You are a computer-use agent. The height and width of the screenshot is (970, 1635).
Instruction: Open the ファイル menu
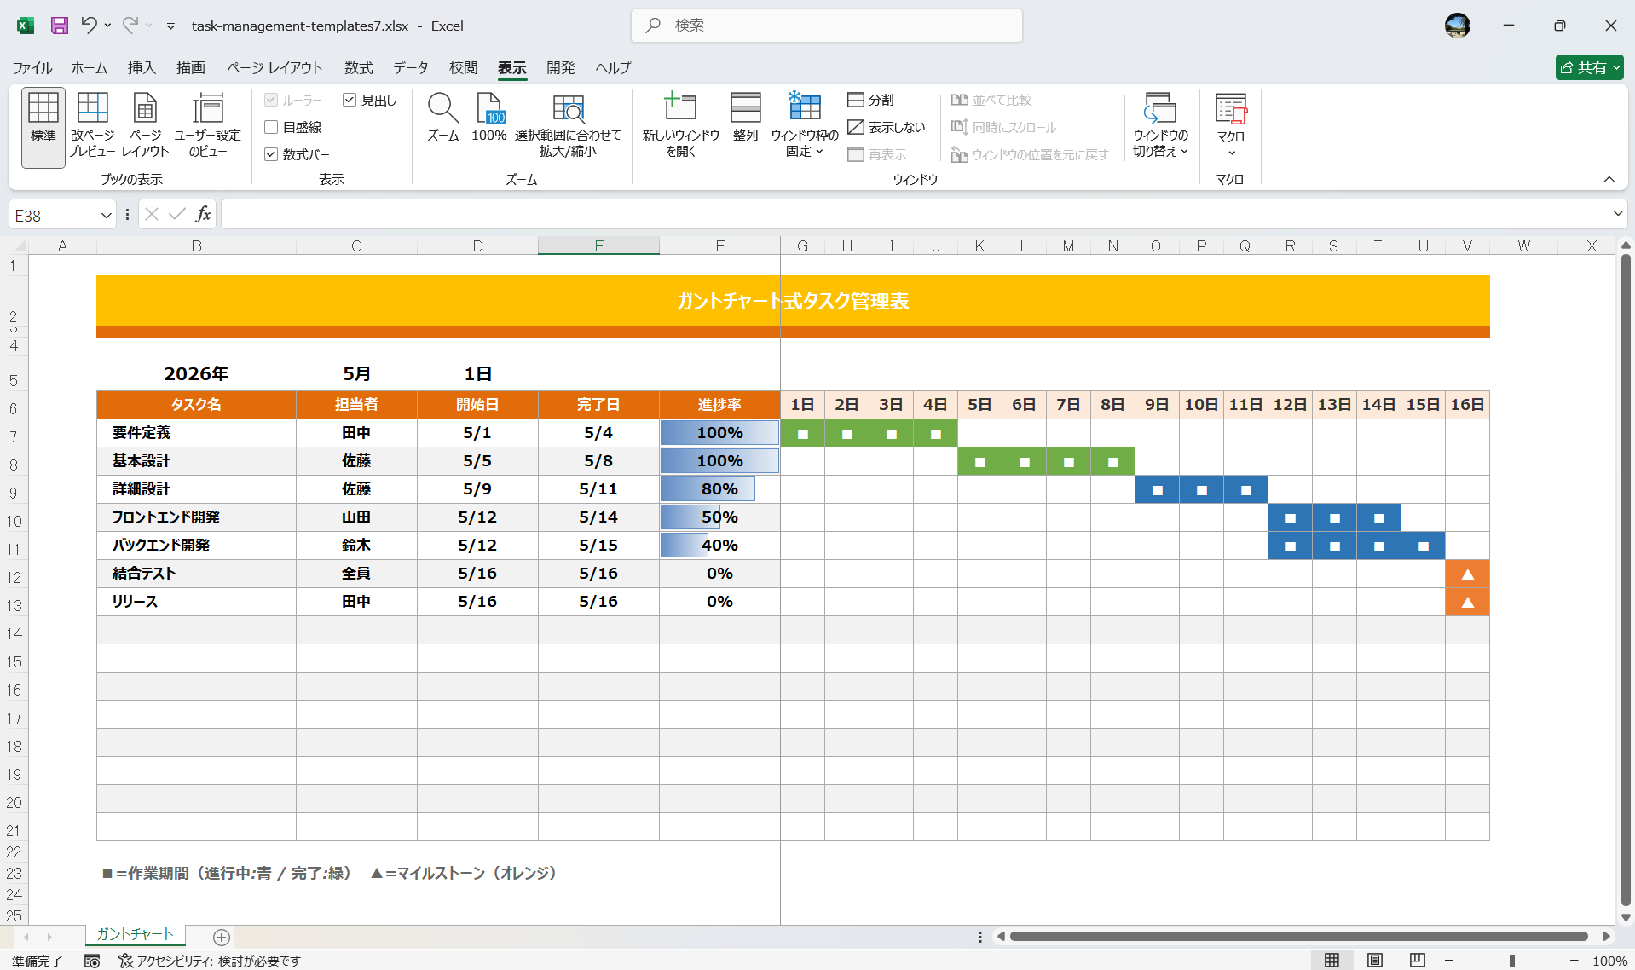(32, 67)
